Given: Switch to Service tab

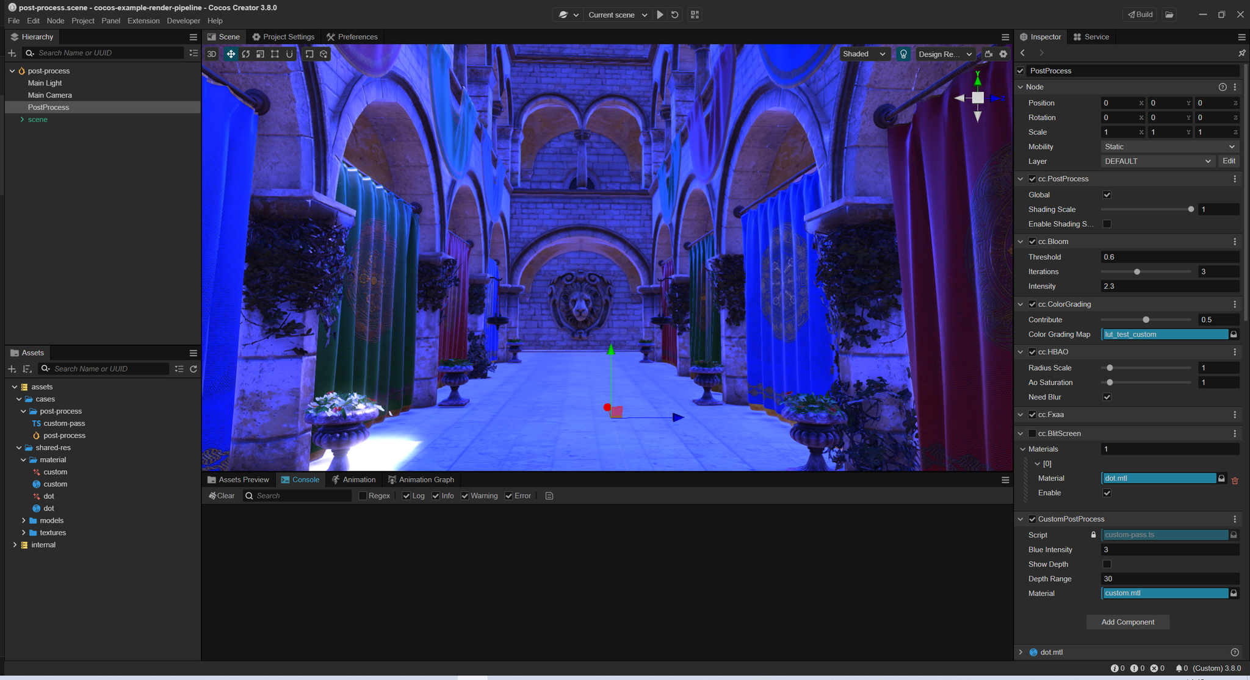Looking at the screenshot, I should coord(1091,37).
